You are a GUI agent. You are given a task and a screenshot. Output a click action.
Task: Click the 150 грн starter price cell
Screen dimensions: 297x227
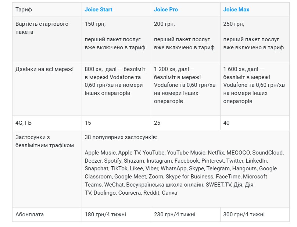(x=116, y=39)
